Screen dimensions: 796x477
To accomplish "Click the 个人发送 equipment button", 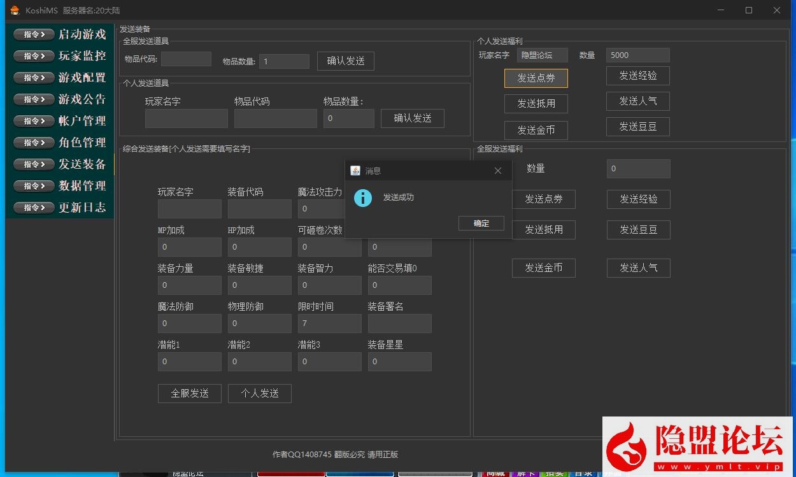I will [259, 394].
